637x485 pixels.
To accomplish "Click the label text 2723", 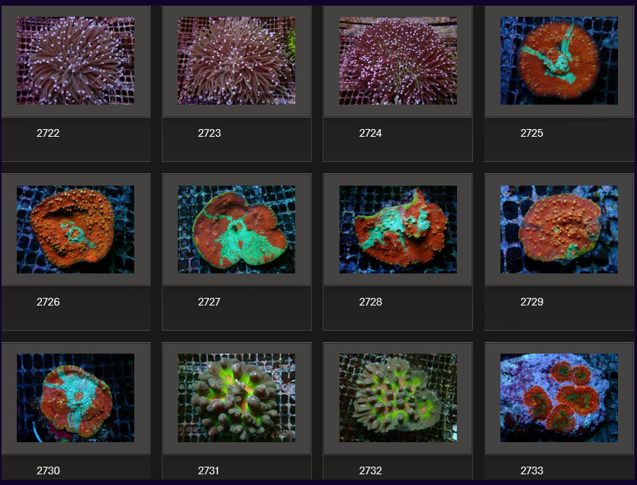I will 209,133.
